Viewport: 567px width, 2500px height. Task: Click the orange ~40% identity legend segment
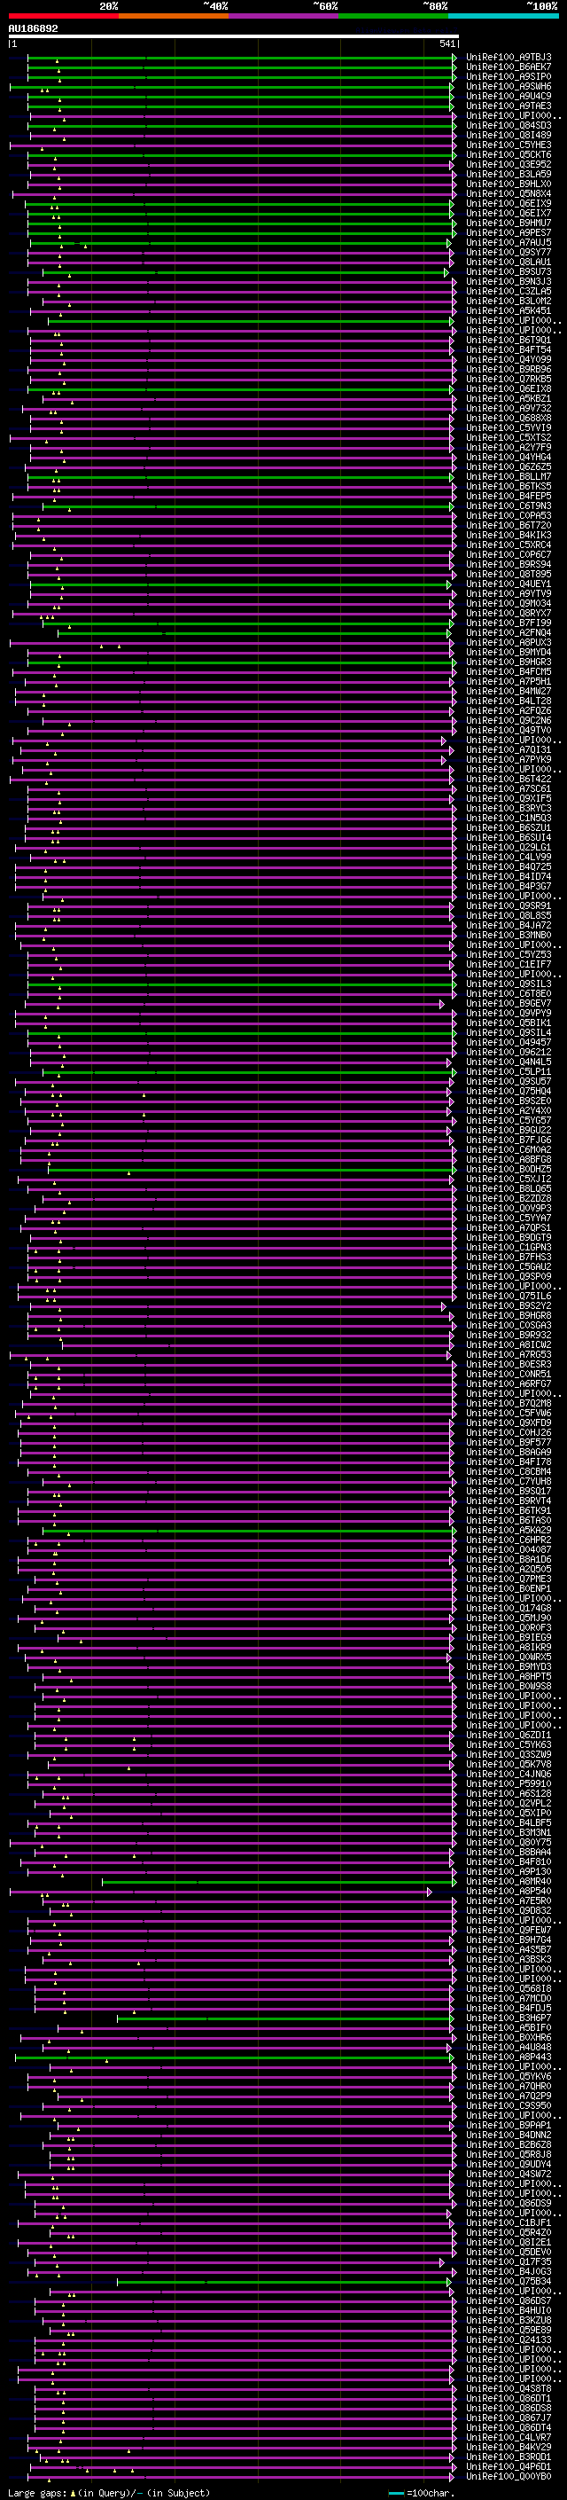pyautogui.click(x=174, y=16)
